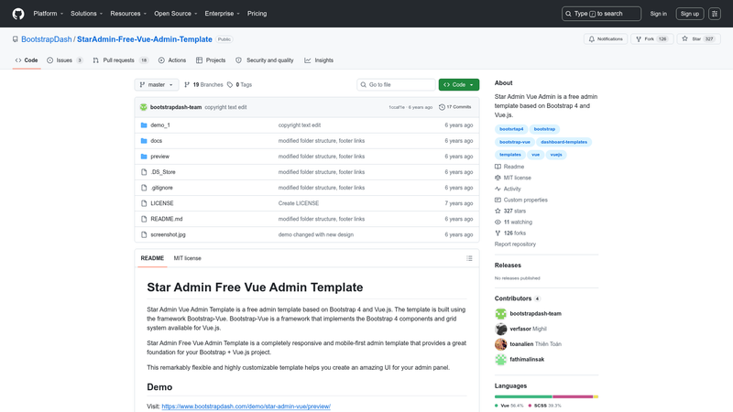Switch to MIT license tab
This screenshot has height=412, width=733.
click(188, 258)
